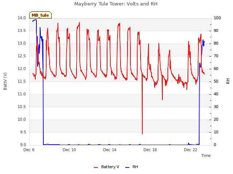Screen dimensions: 233x174
Task: Click the 11.5 left axis value
Action: 22,81
